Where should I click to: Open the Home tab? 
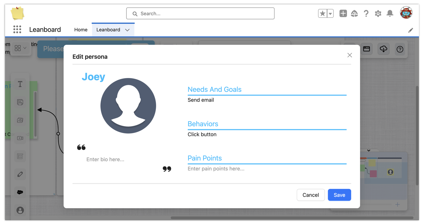[81, 30]
